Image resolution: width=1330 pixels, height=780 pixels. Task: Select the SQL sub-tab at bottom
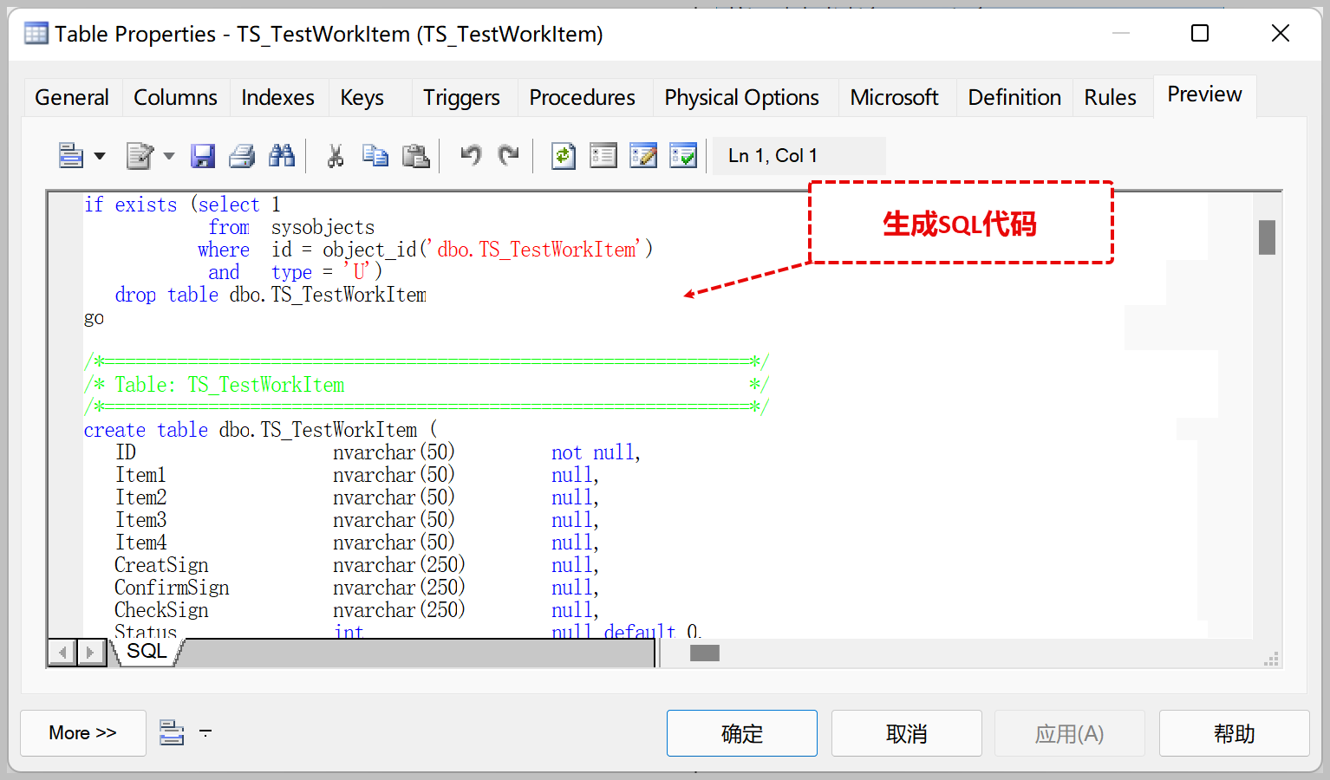point(147,652)
